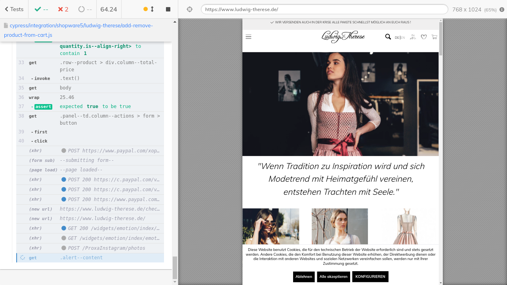The width and height of the screenshot is (507, 285).
Task: Open the selector playground crosshair
Action: coord(189,9)
